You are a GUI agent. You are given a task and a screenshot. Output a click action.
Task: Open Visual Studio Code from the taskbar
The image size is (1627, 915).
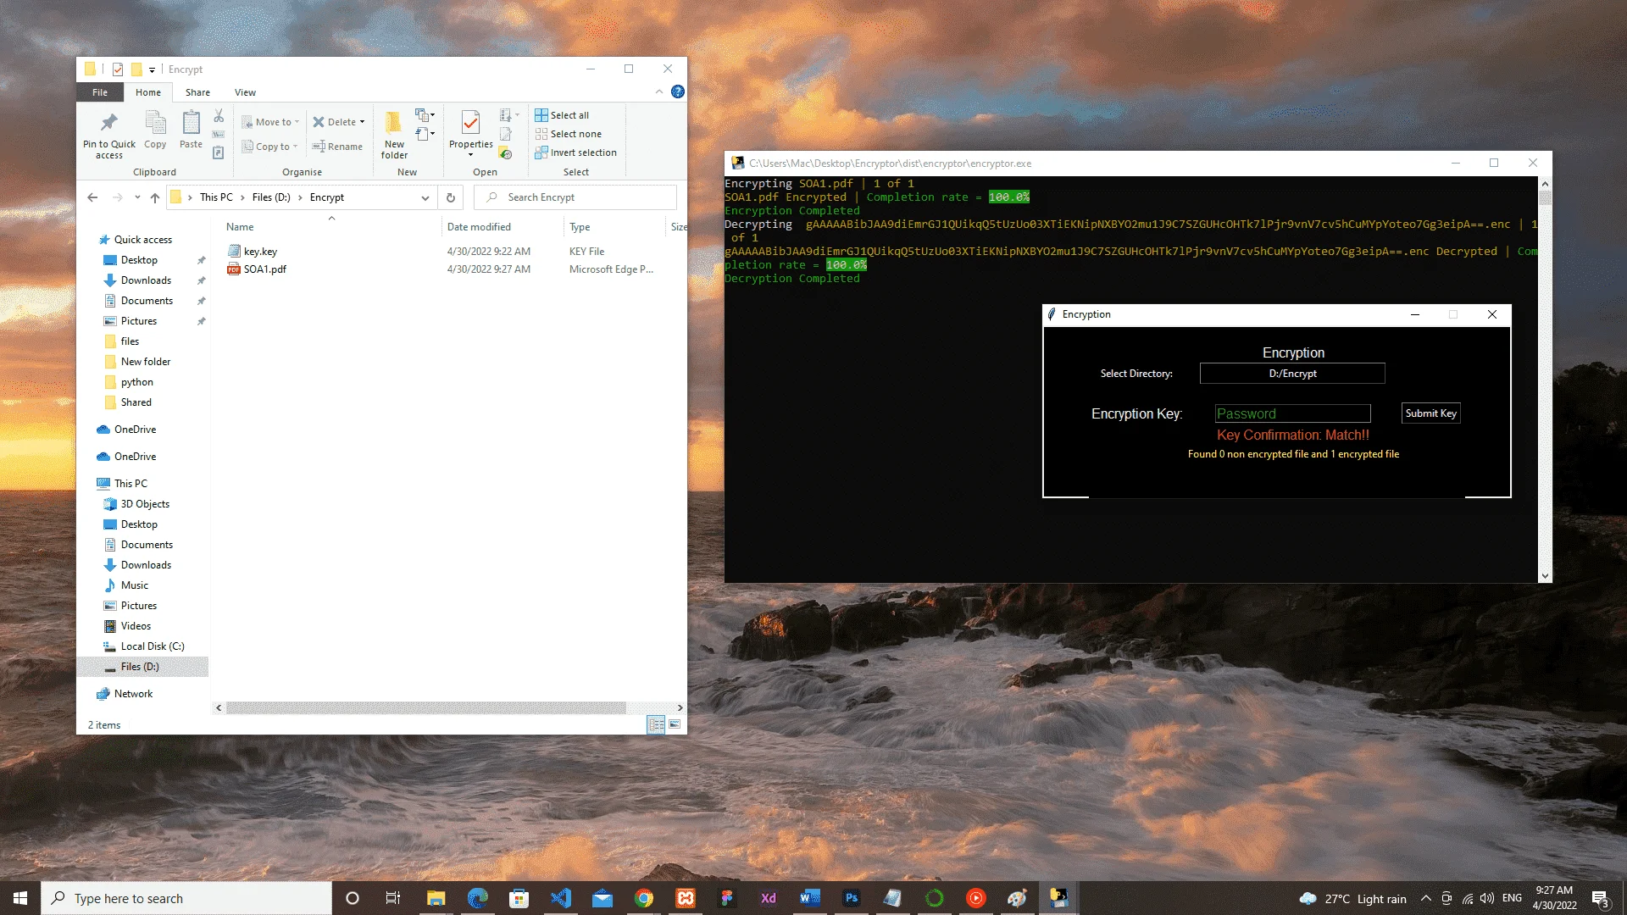[x=561, y=898]
